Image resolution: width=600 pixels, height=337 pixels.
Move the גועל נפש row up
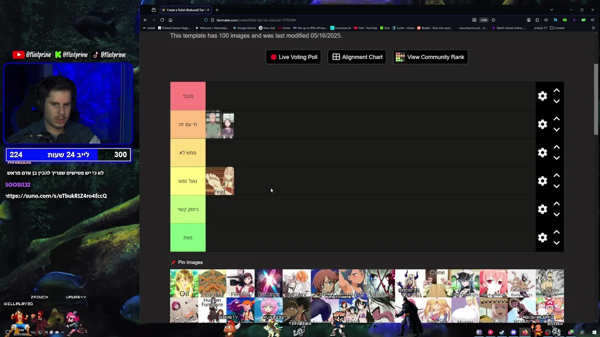pos(556,176)
